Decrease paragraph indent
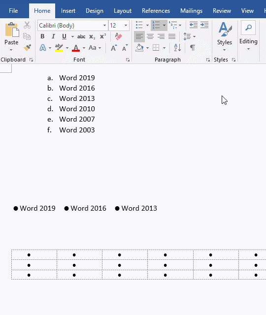This screenshot has height=315, width=266. [x=194, y=25]
